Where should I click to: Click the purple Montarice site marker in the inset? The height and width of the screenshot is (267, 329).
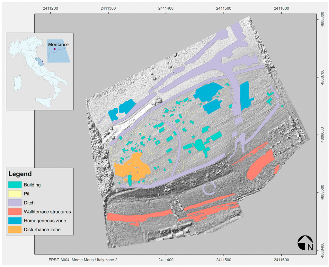(x=54, y=49)
